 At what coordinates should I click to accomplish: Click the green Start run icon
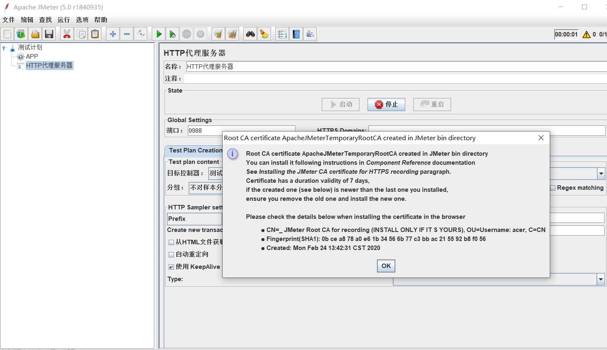pos(159,34)
